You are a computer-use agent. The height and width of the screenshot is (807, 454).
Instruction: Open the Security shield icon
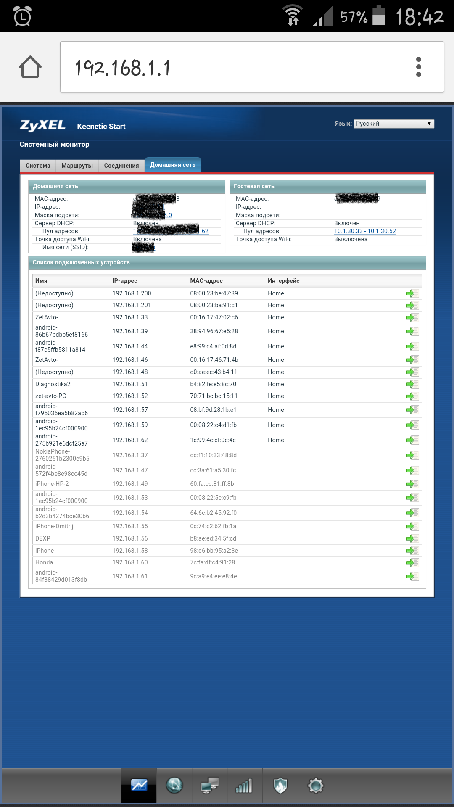pyautogui.click(x=280, y=785)
